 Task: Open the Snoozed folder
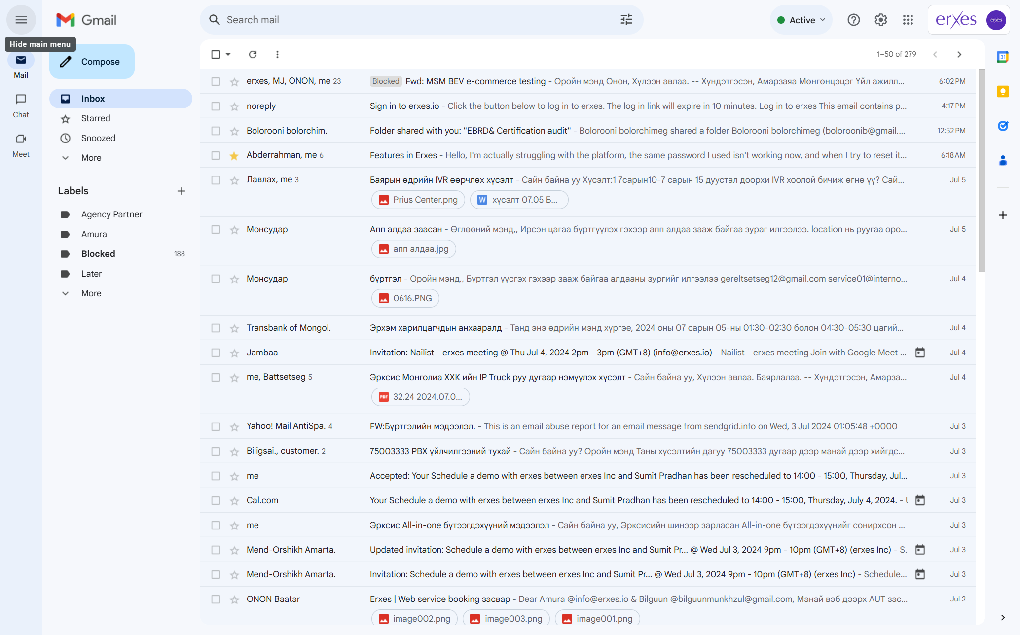[x=121, y=138]
